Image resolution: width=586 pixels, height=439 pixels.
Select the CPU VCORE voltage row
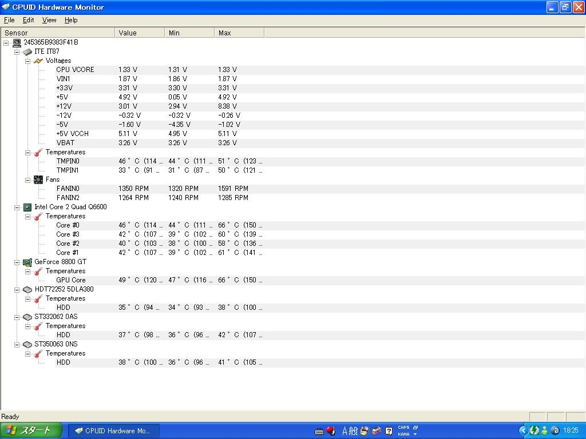[320, 70]
